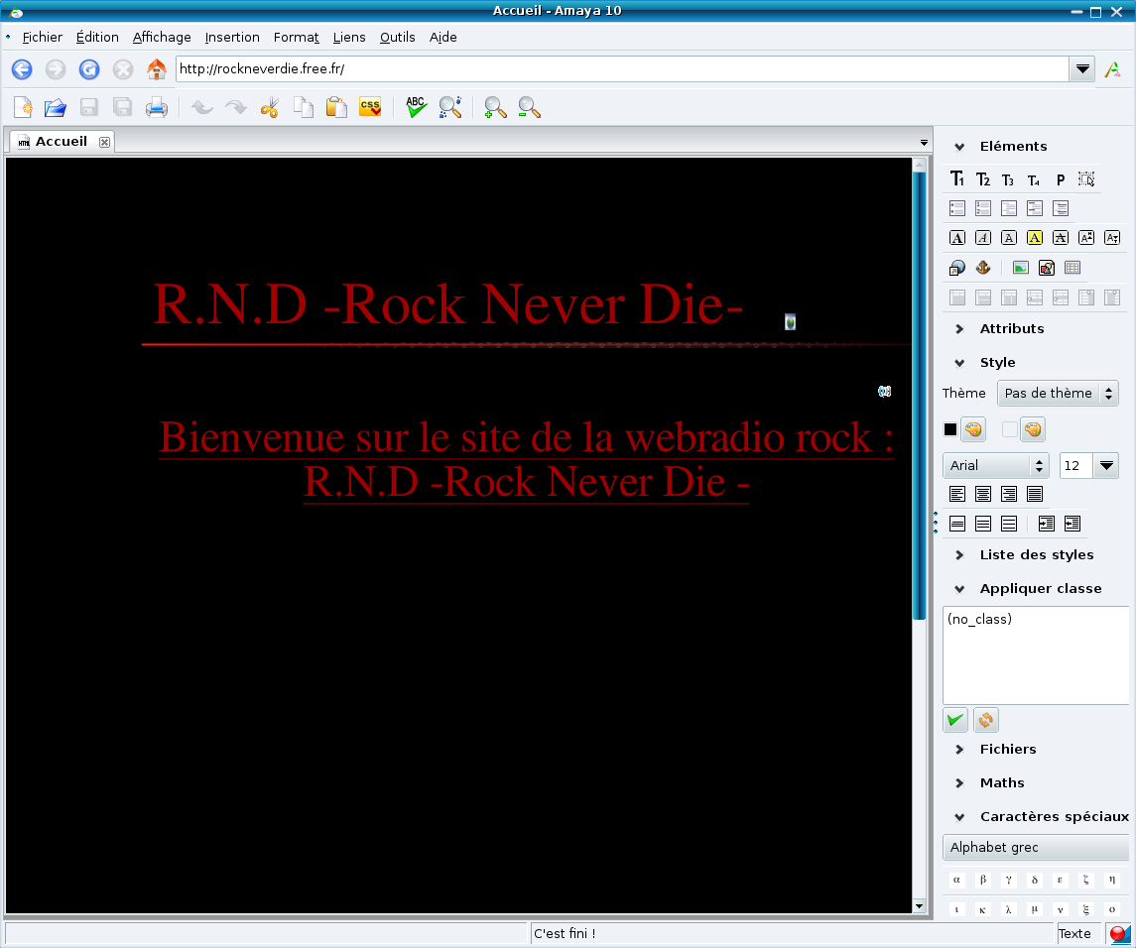The width and height of the screenshot is (1136, 948).
Task: Zoom out with minus magnifier
Action: pos(530,107)
